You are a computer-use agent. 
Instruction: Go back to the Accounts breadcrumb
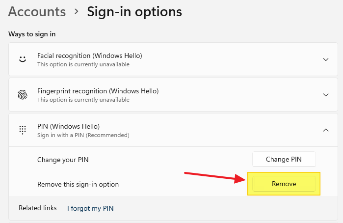point(37,11)
